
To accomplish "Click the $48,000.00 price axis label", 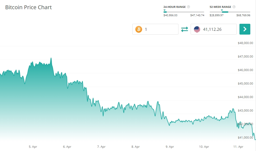I will coord(245,43).
